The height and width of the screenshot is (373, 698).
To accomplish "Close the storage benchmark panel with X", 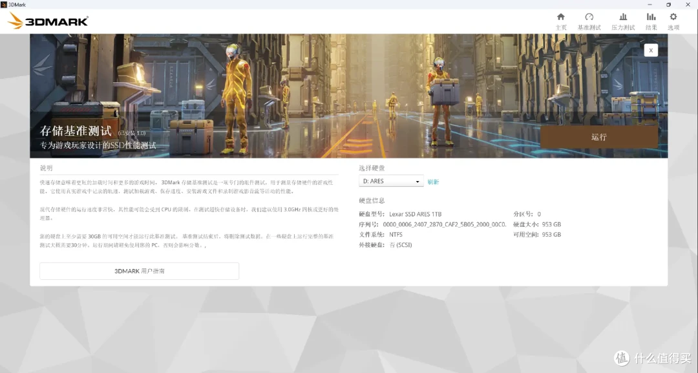I will (651, 50).
